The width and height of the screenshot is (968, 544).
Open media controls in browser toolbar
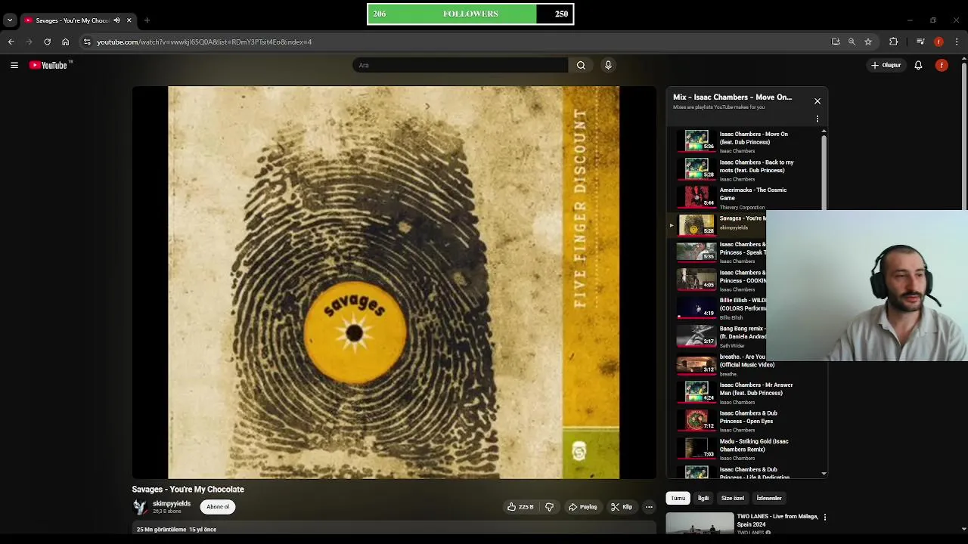(920, 42)
